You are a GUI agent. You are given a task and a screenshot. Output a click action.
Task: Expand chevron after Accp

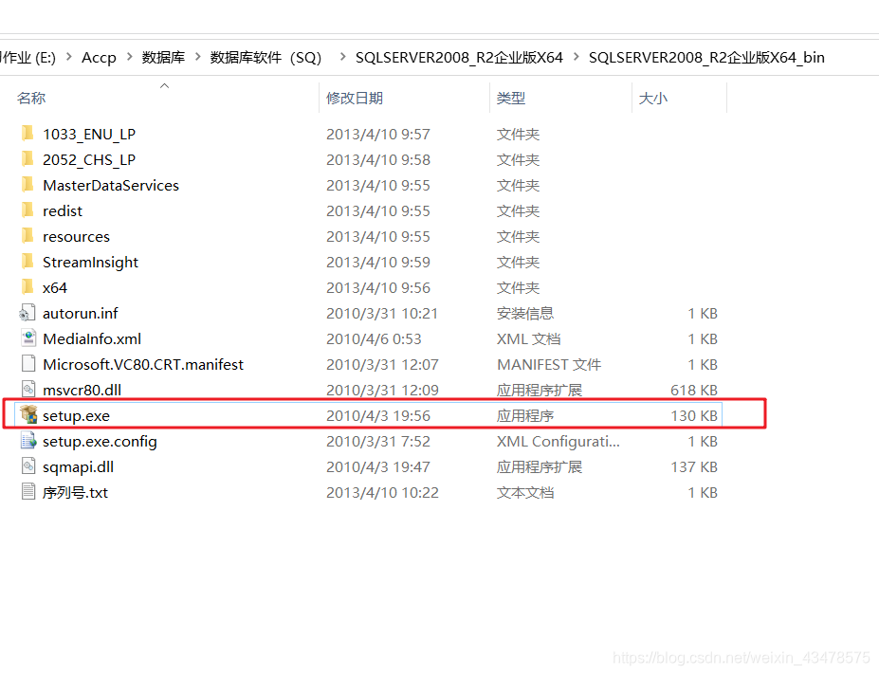pyautogui.click(x=130, y=57)
